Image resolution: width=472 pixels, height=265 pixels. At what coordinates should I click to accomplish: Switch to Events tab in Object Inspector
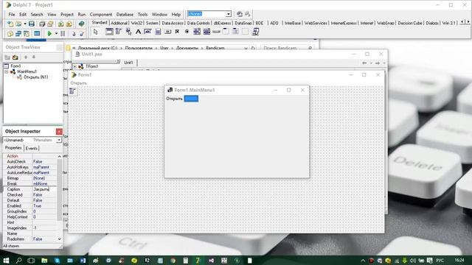pos(31,149)
